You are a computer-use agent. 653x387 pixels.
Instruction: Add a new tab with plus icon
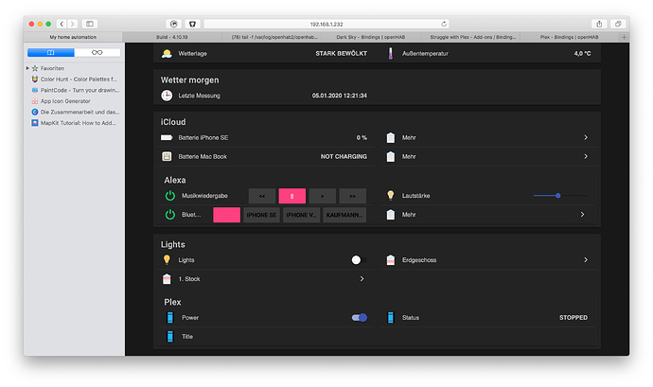(624, 37)
